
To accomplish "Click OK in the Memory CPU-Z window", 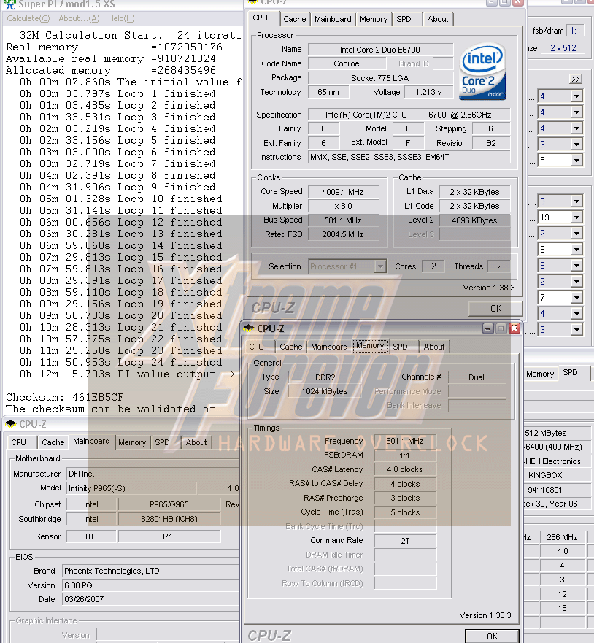I will tap(492, 636).
